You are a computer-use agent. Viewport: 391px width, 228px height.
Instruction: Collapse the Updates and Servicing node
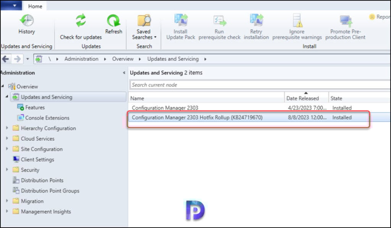[7, 97]
